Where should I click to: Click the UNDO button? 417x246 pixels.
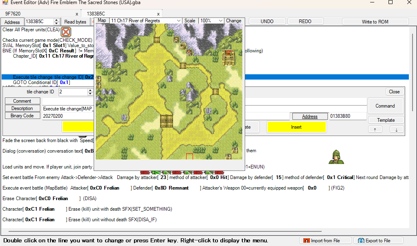pos(267,22)
